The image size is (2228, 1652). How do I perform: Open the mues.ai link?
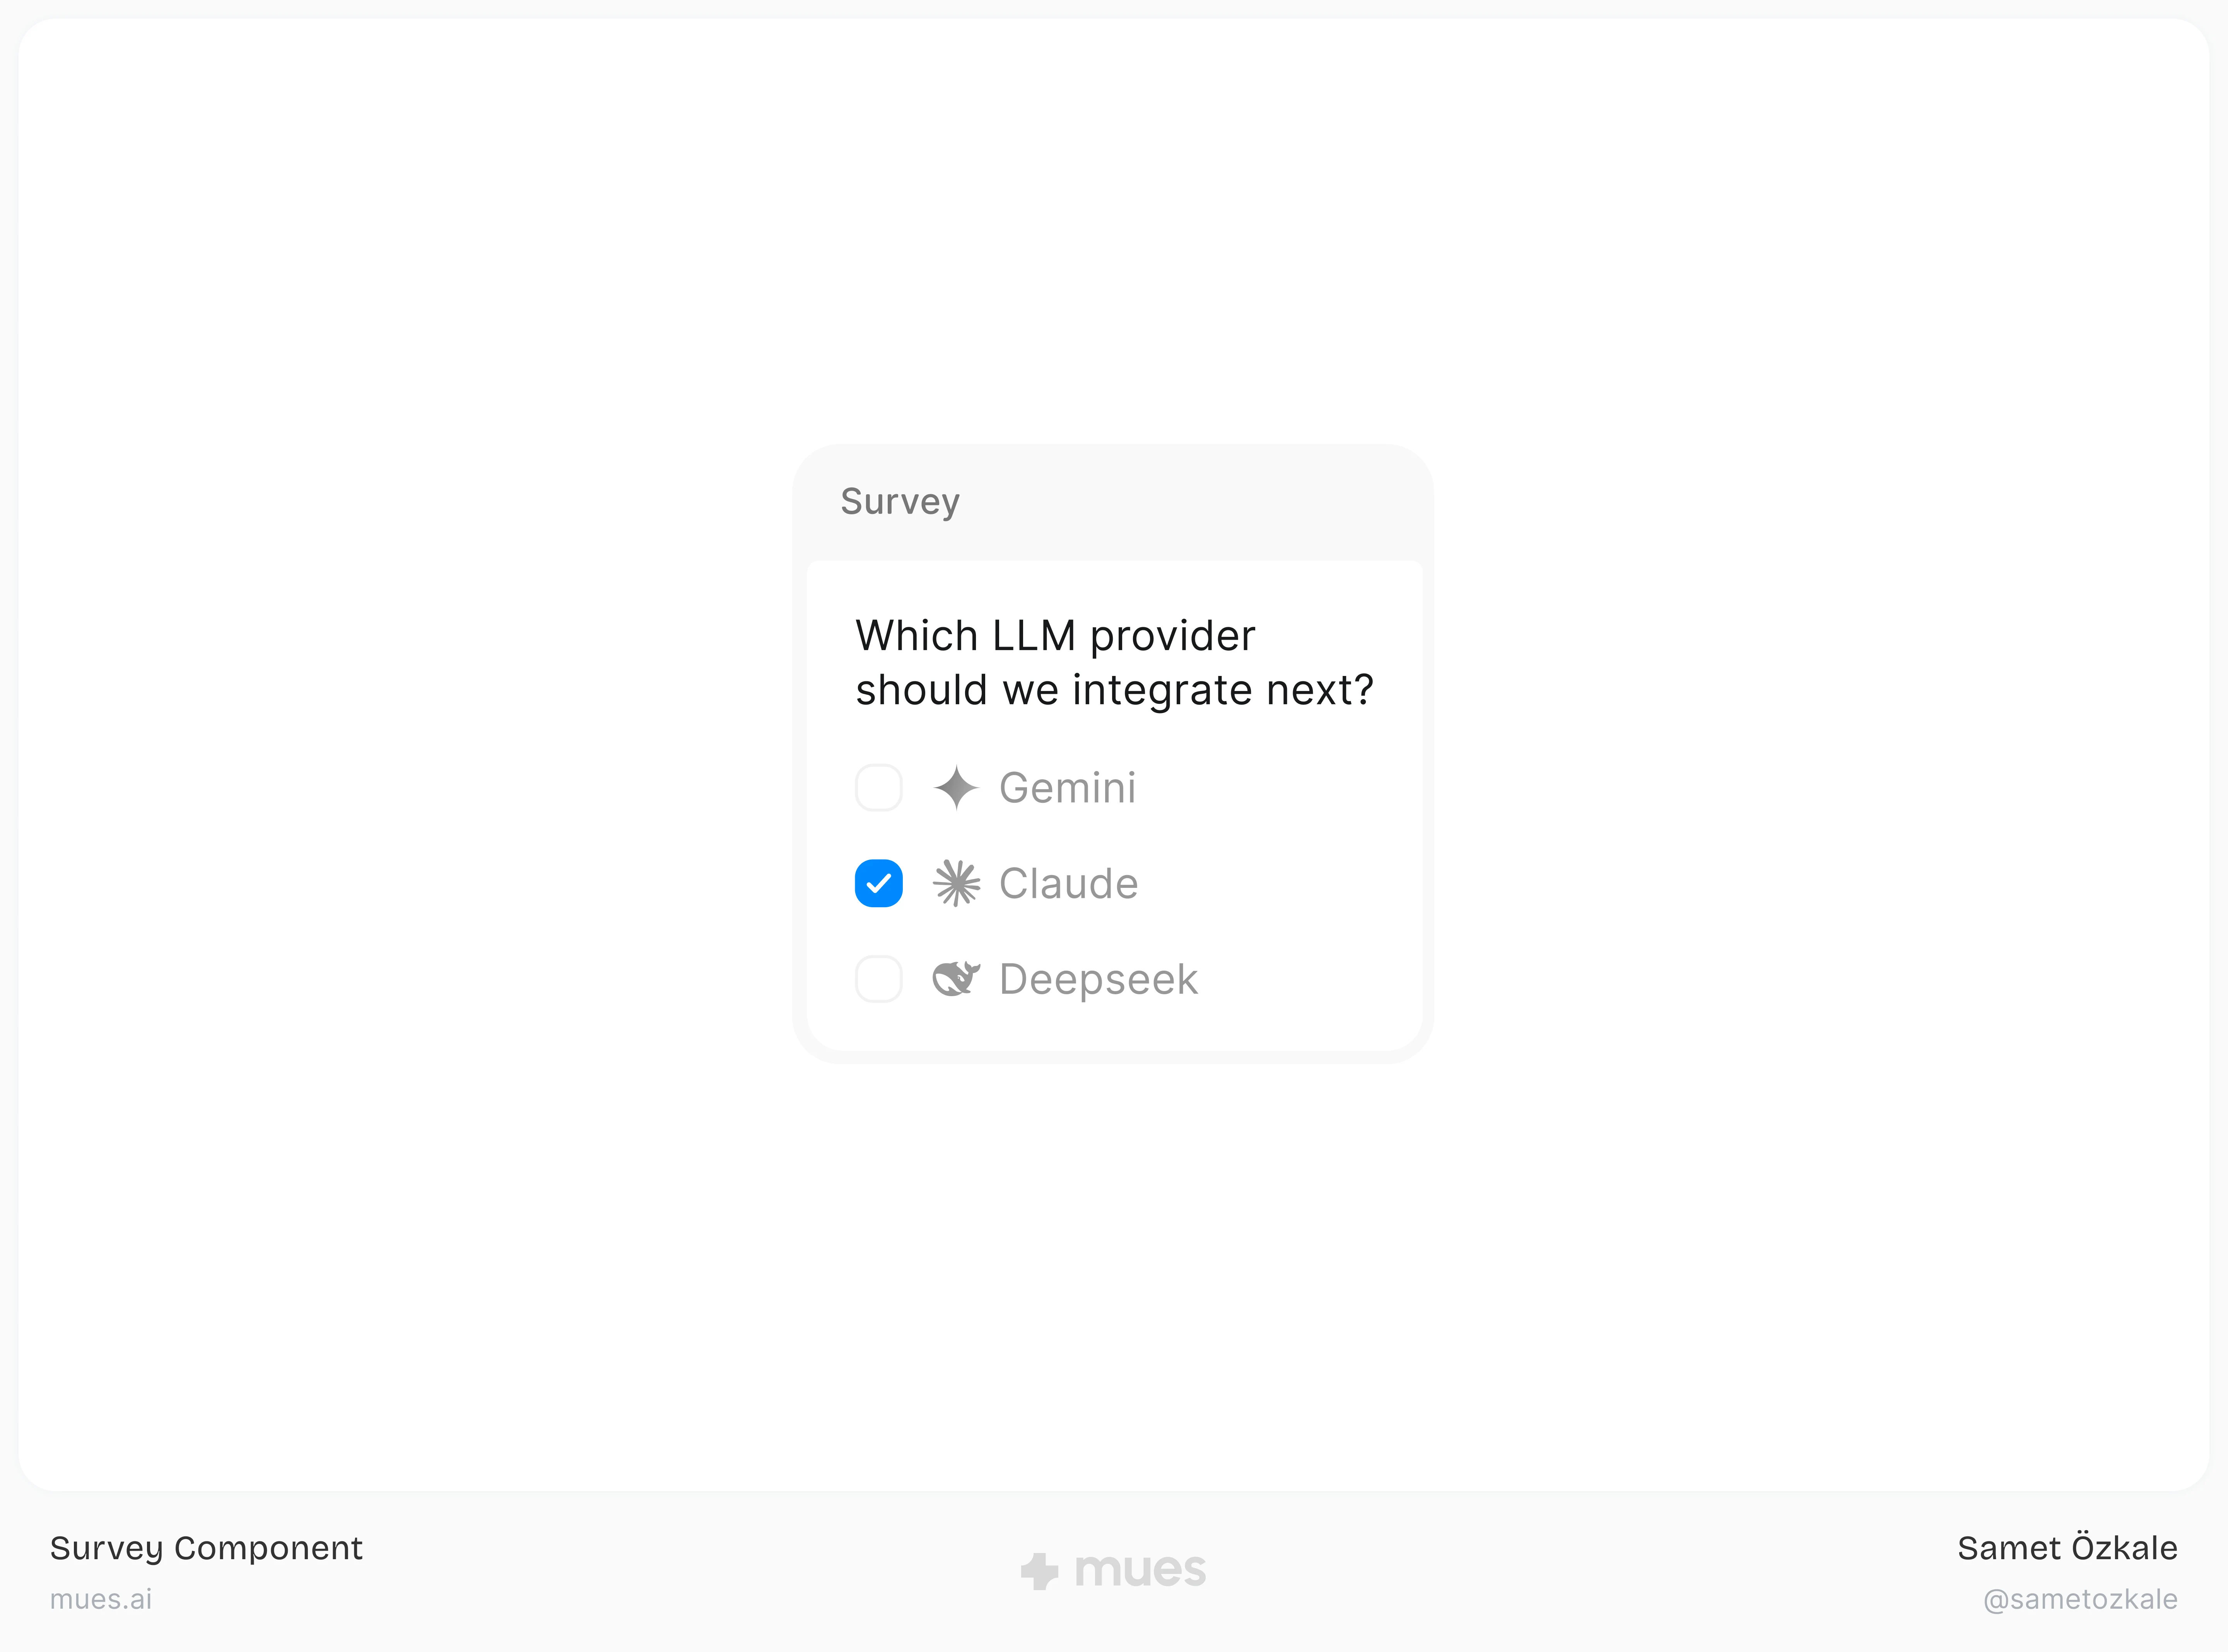[x=101, y=1599]
